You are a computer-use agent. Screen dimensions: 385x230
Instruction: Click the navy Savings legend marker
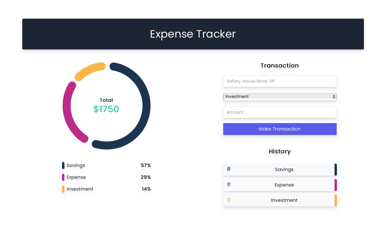coord(63,165)
